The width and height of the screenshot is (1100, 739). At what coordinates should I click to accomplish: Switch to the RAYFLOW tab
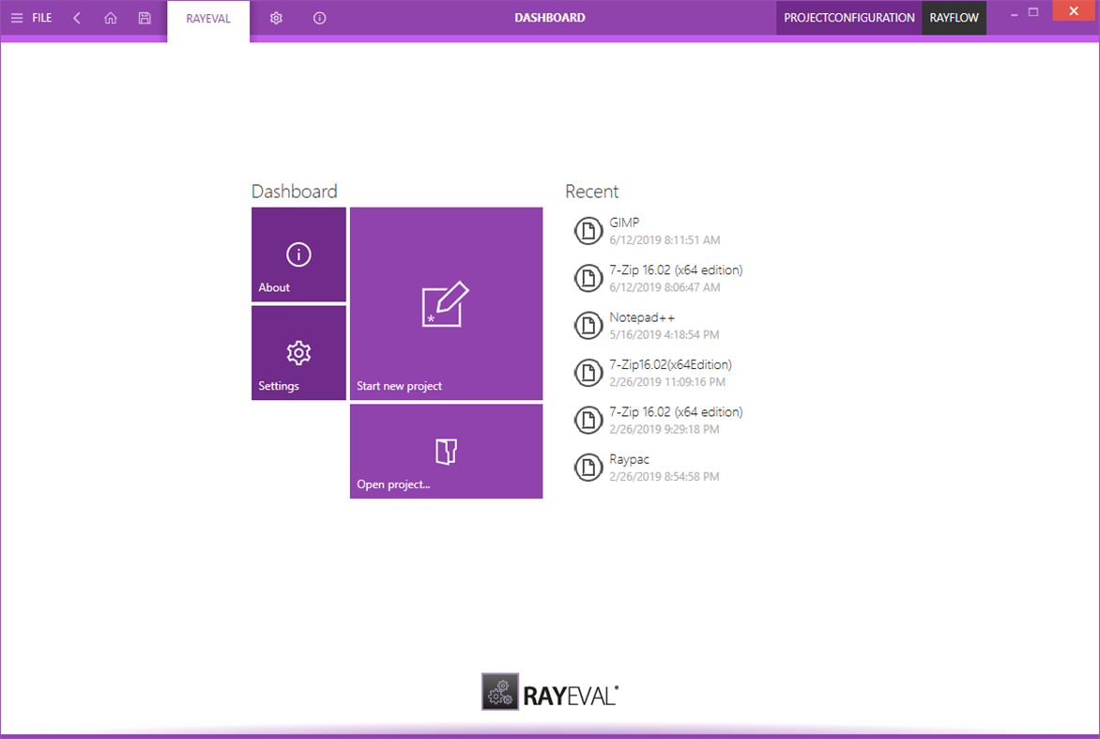[x=954, y=17]
